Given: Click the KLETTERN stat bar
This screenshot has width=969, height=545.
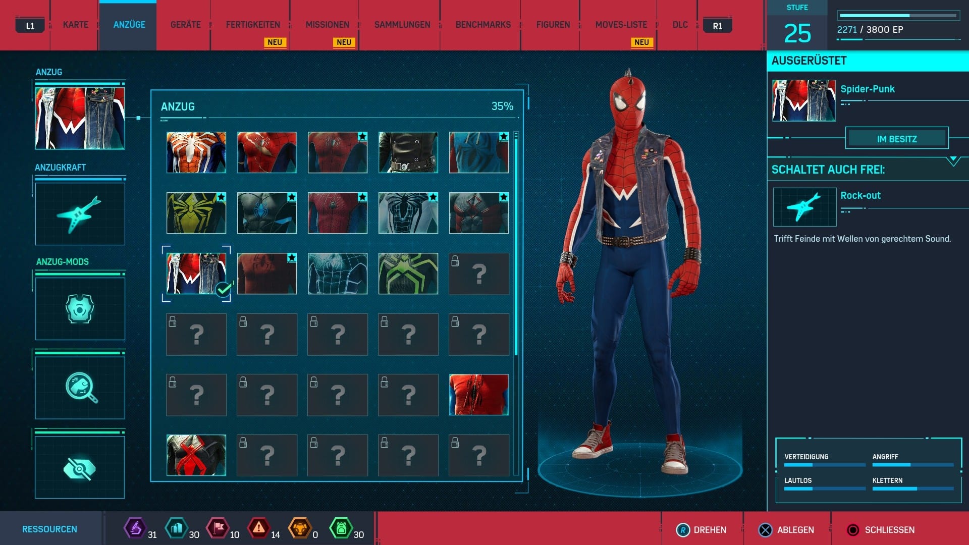Looking at the screenshot, I should tap(913, 488).
